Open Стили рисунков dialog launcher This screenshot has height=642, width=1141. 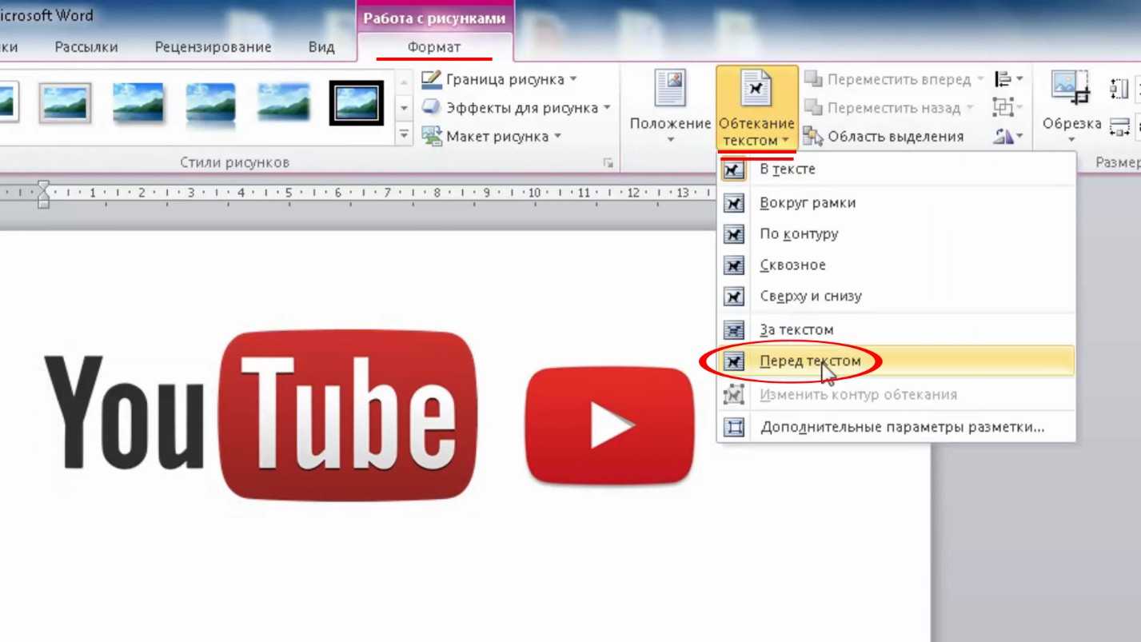(x=608, y=163)
